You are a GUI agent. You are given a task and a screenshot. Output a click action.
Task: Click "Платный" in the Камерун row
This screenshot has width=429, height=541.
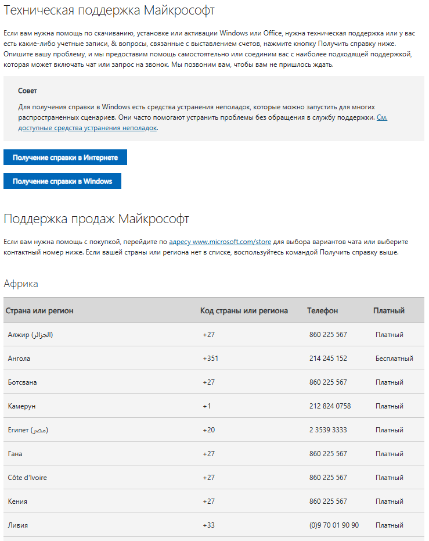coord(390,406)
